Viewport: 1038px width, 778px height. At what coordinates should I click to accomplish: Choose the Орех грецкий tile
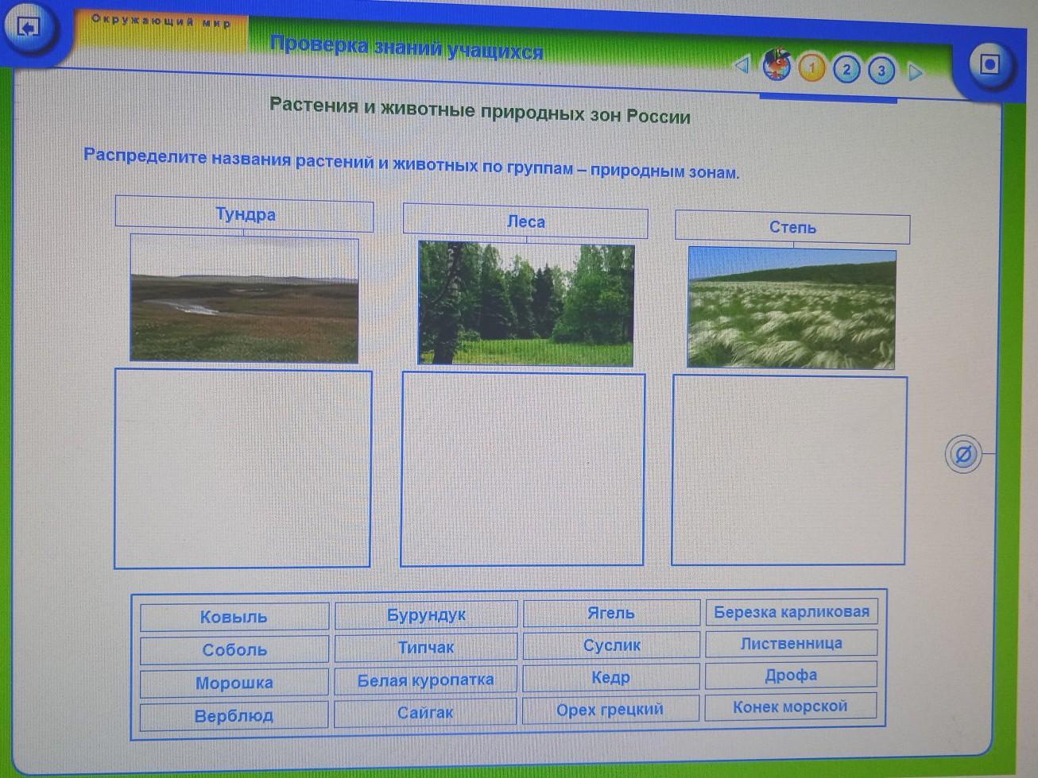click(611, 709)
